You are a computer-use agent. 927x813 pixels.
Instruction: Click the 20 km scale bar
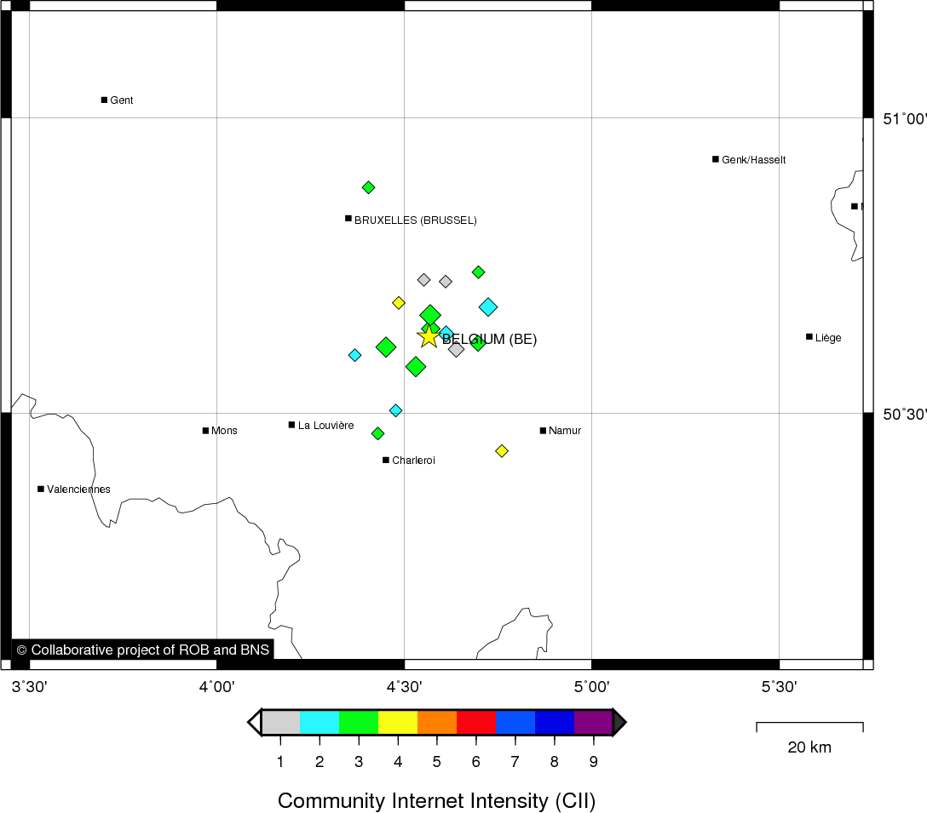pyautogui.click(x=809, y=726)
